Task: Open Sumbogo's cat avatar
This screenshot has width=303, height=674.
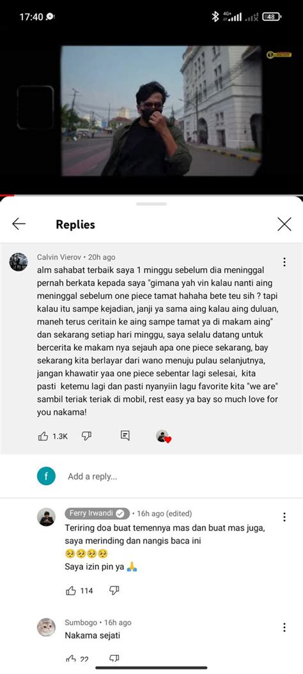Action: point(47,627)
